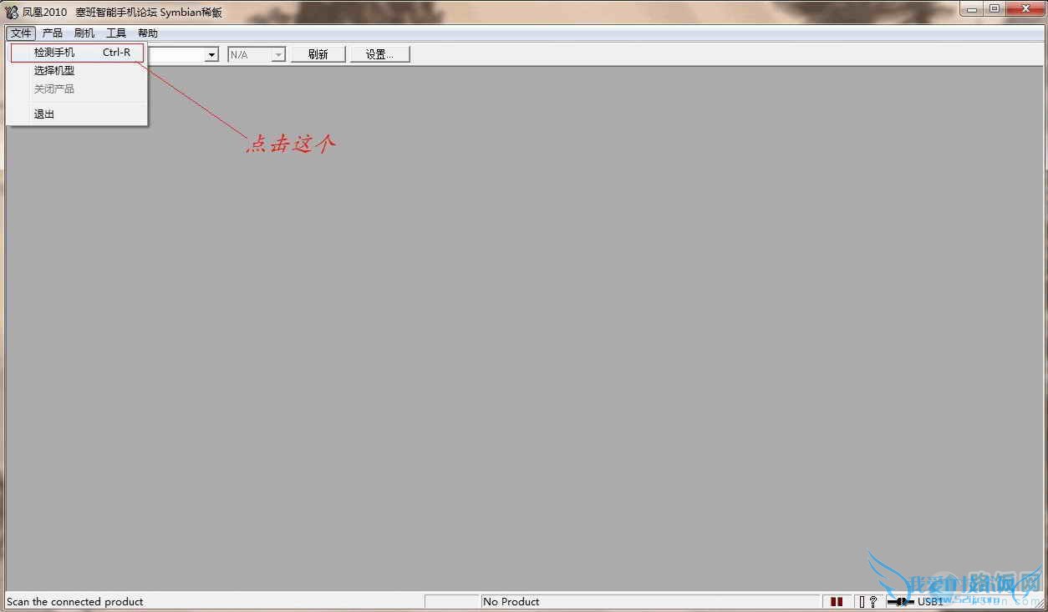The height and width of the screenshot is (612, 1048).
Task: Click the phone question-mark status icon
Action: (868, 601)
